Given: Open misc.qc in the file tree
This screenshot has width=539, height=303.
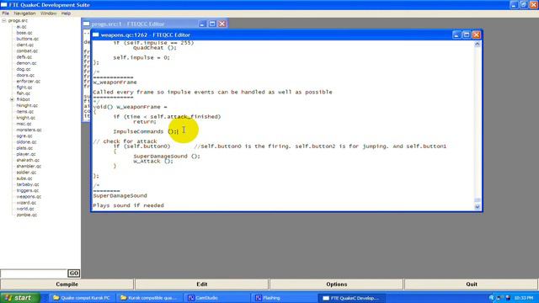Looking at the screenshot, I should 24,124.
